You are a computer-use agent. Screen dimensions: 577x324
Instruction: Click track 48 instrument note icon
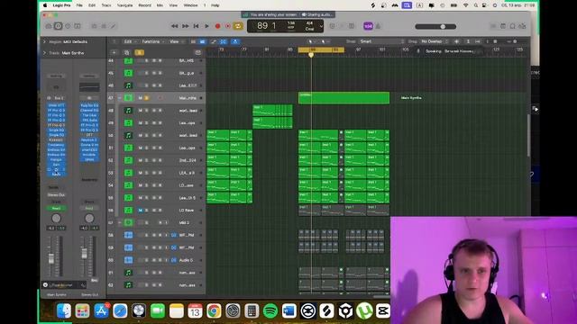(x=128, y=111)
